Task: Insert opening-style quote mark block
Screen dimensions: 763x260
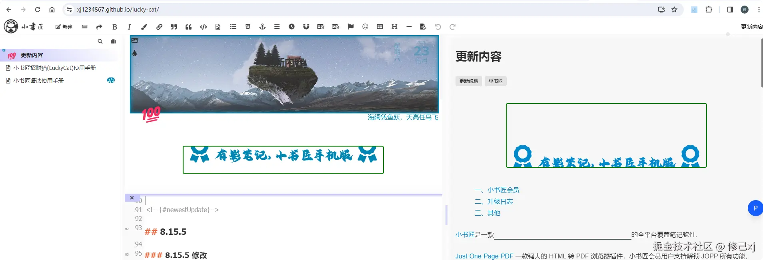Action: [x=188, y=27]
